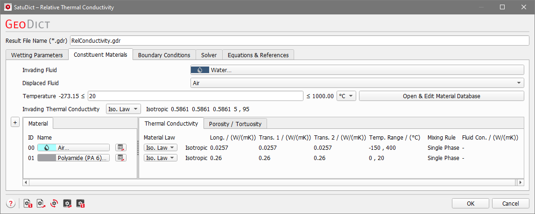The height and width of the screenshot is (214, 535).
Task: Click the Trans. 2 / (W/(mK)) column header
Action: [340, 138]
